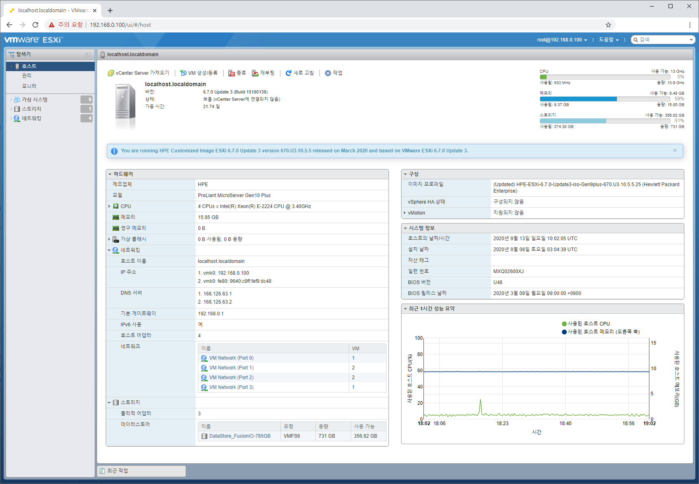Viewport: 699px width, 484px height.
Task: Toggle host CPU legend in performance chart
Action: [586, 324]
